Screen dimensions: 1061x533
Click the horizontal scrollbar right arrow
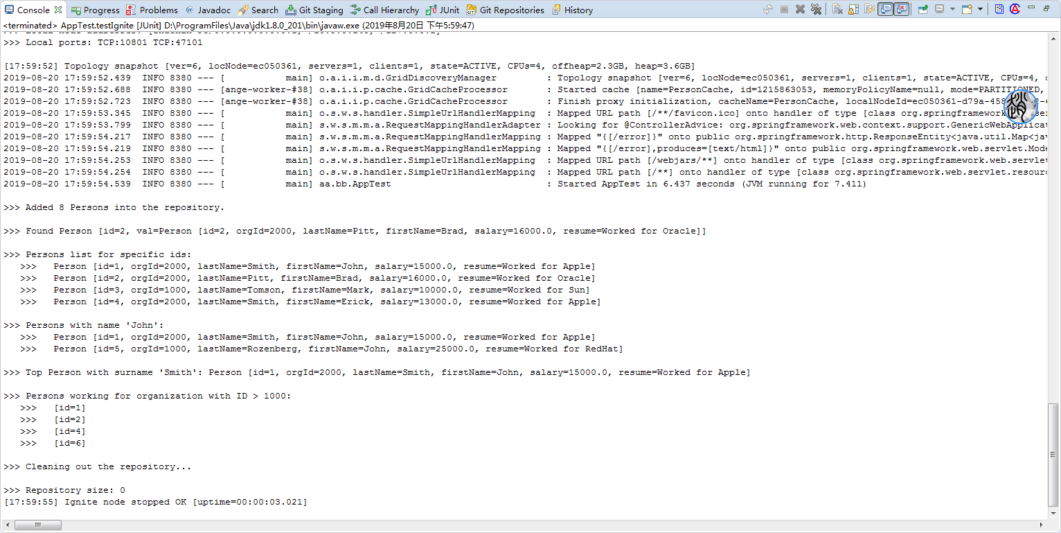[1043, 525]
